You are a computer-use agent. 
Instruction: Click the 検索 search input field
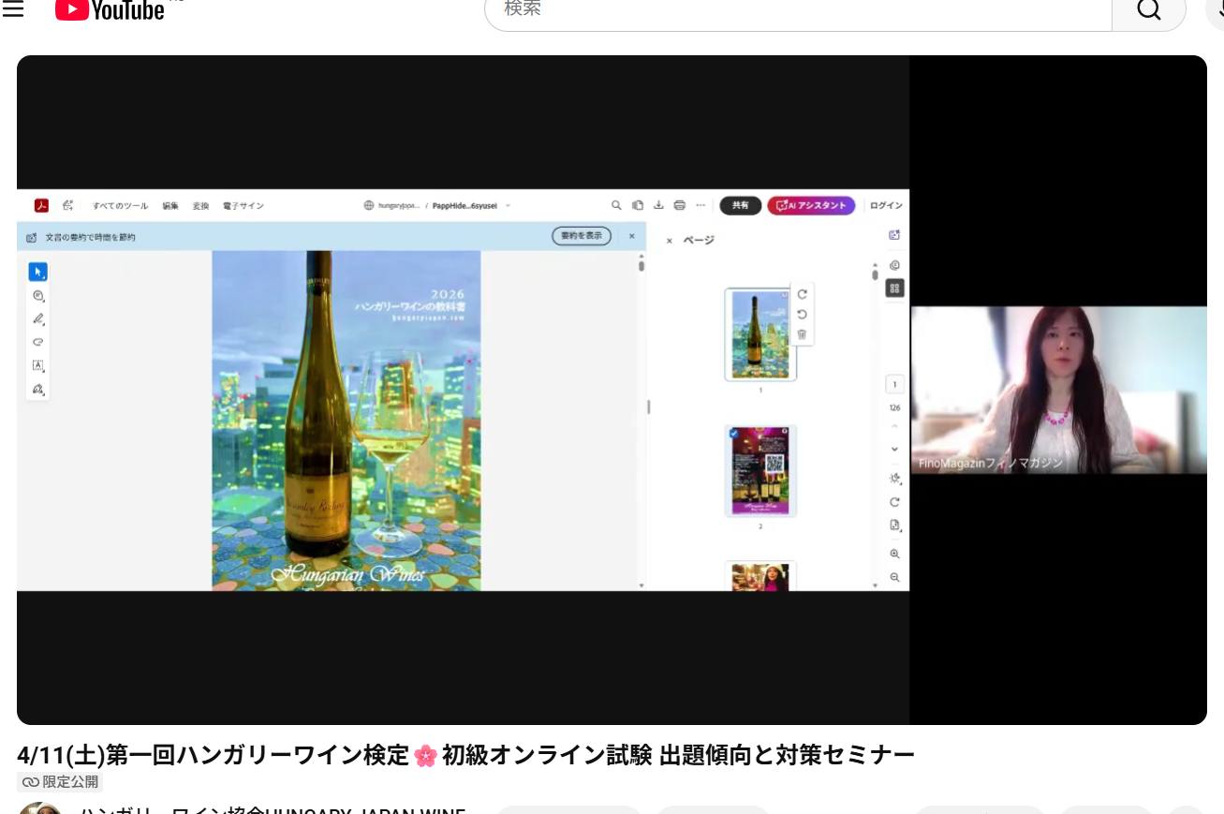click(796, 10)
